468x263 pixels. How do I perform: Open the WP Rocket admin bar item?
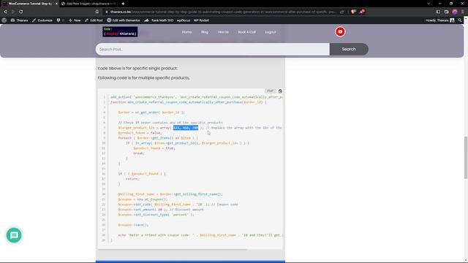(x=201, y=20)
